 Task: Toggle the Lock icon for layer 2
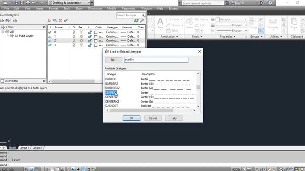(90, 40)
